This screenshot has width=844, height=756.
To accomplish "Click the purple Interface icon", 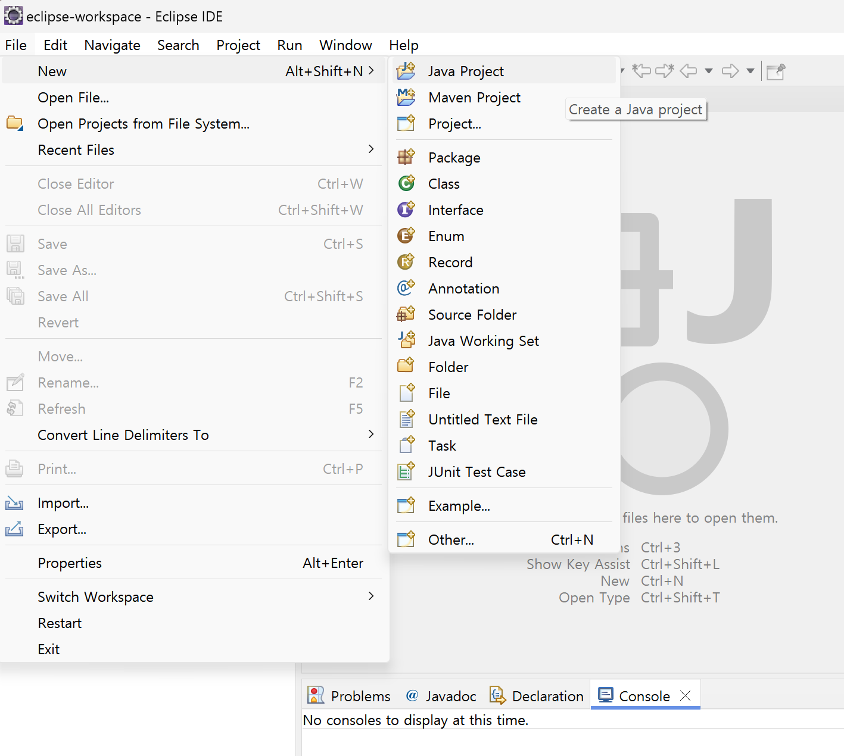I will tap(406, 210).
